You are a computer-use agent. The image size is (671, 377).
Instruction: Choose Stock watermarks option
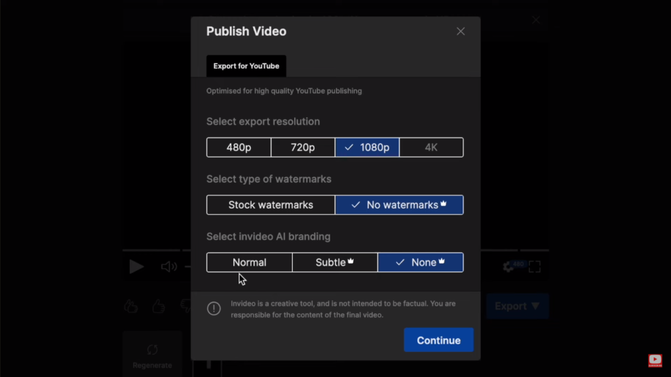click(x=270, y=205)
